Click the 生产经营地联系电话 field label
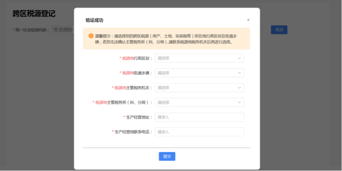This screenshot has width=342, height=171. (133, 132)
